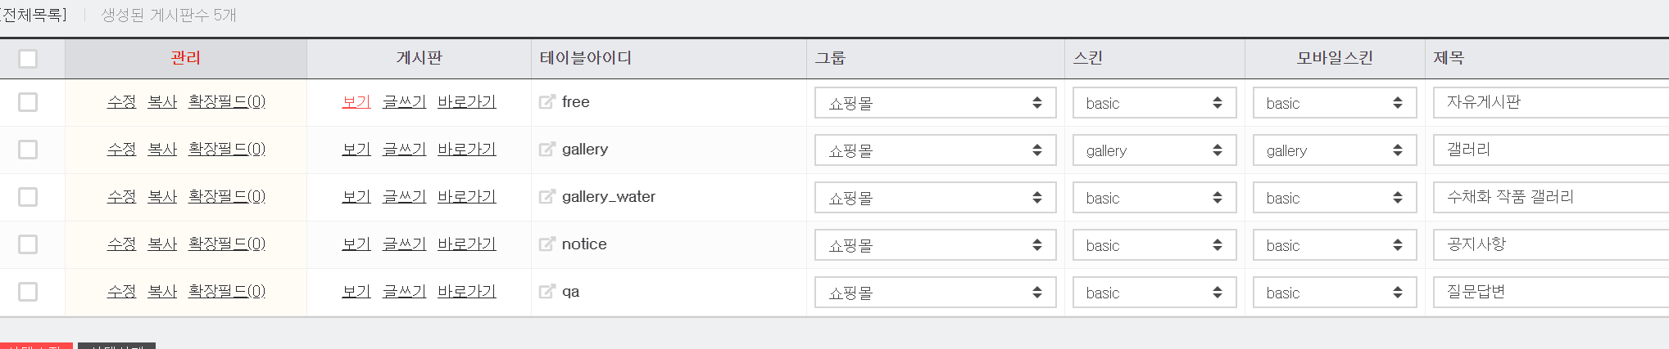Click the 글쓰기 link for gallery_water

click(404, 197)
